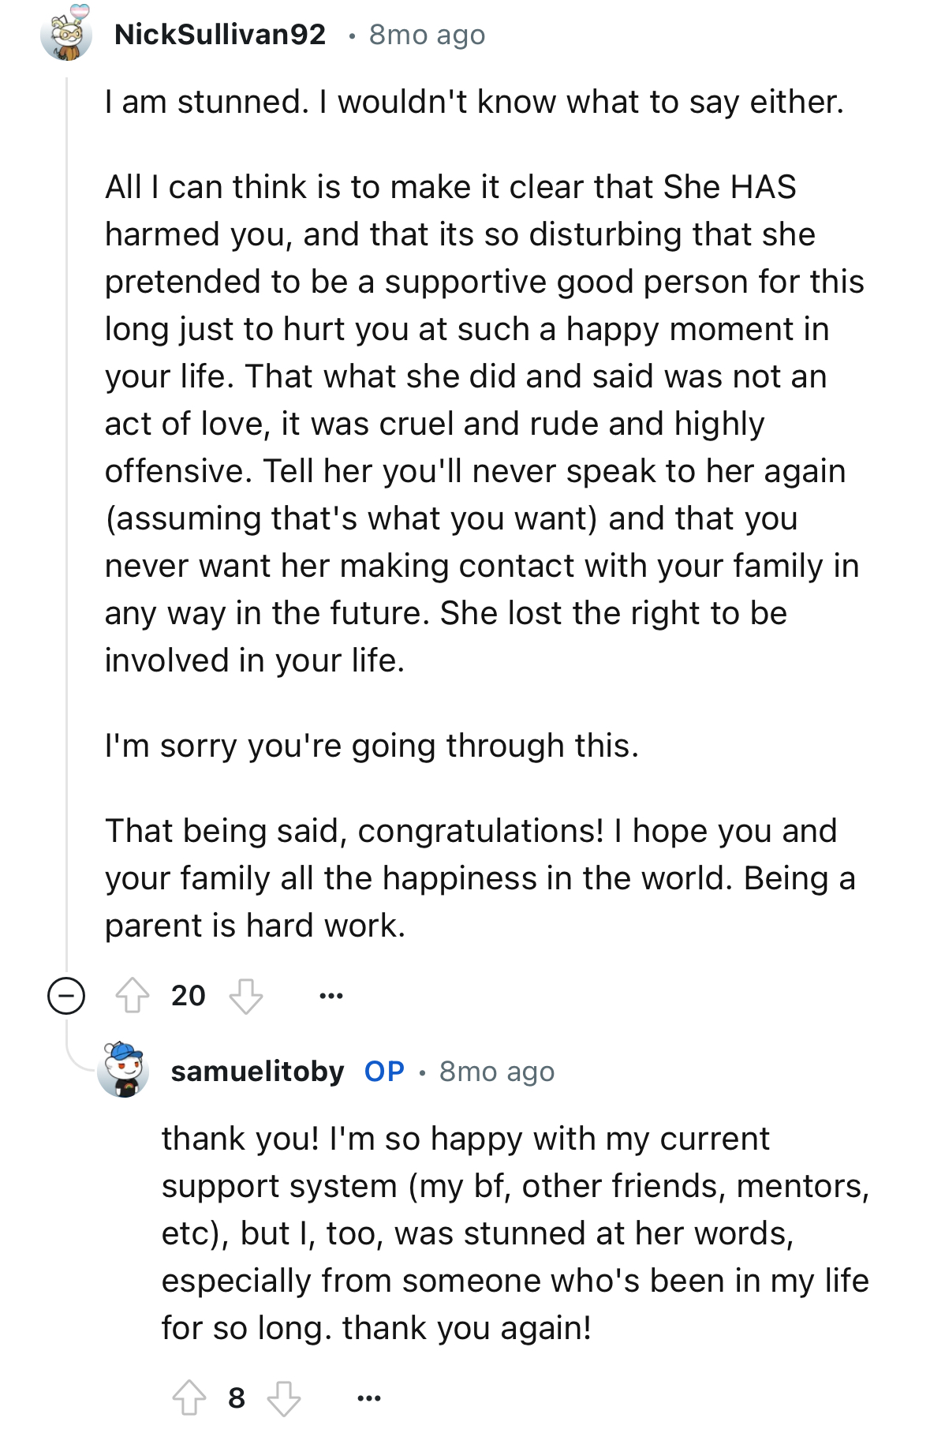The image size is (930, 1433).
Task: Click the reply text 'thank you! I'm so happy'
Action: tap(515, 1233)
